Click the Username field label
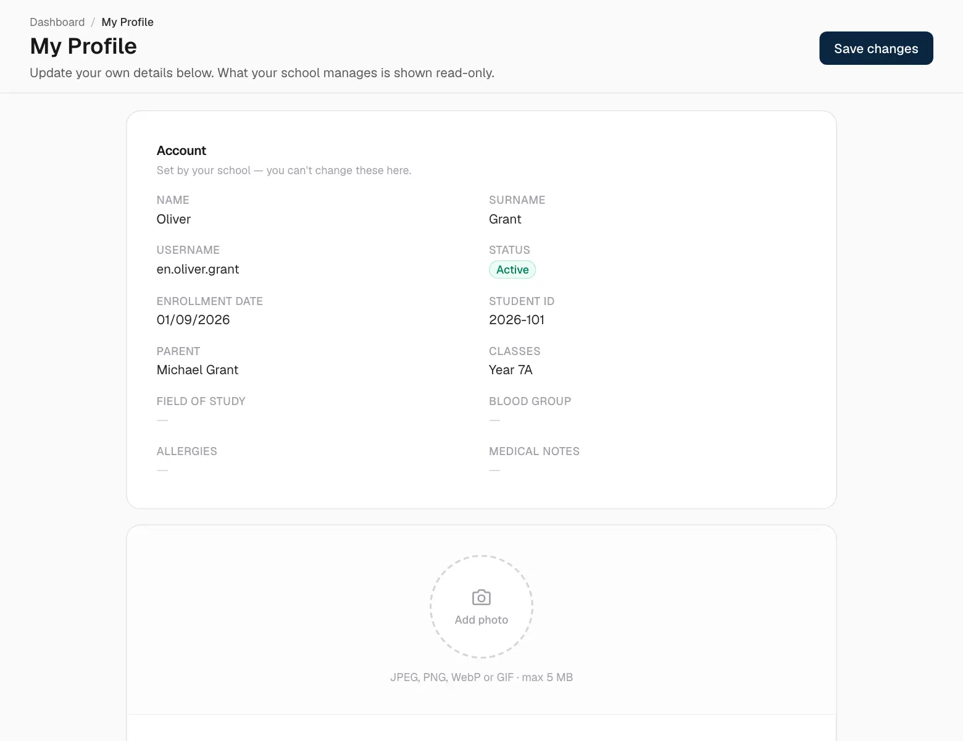963x741 pixels. (x=188, y=250)
